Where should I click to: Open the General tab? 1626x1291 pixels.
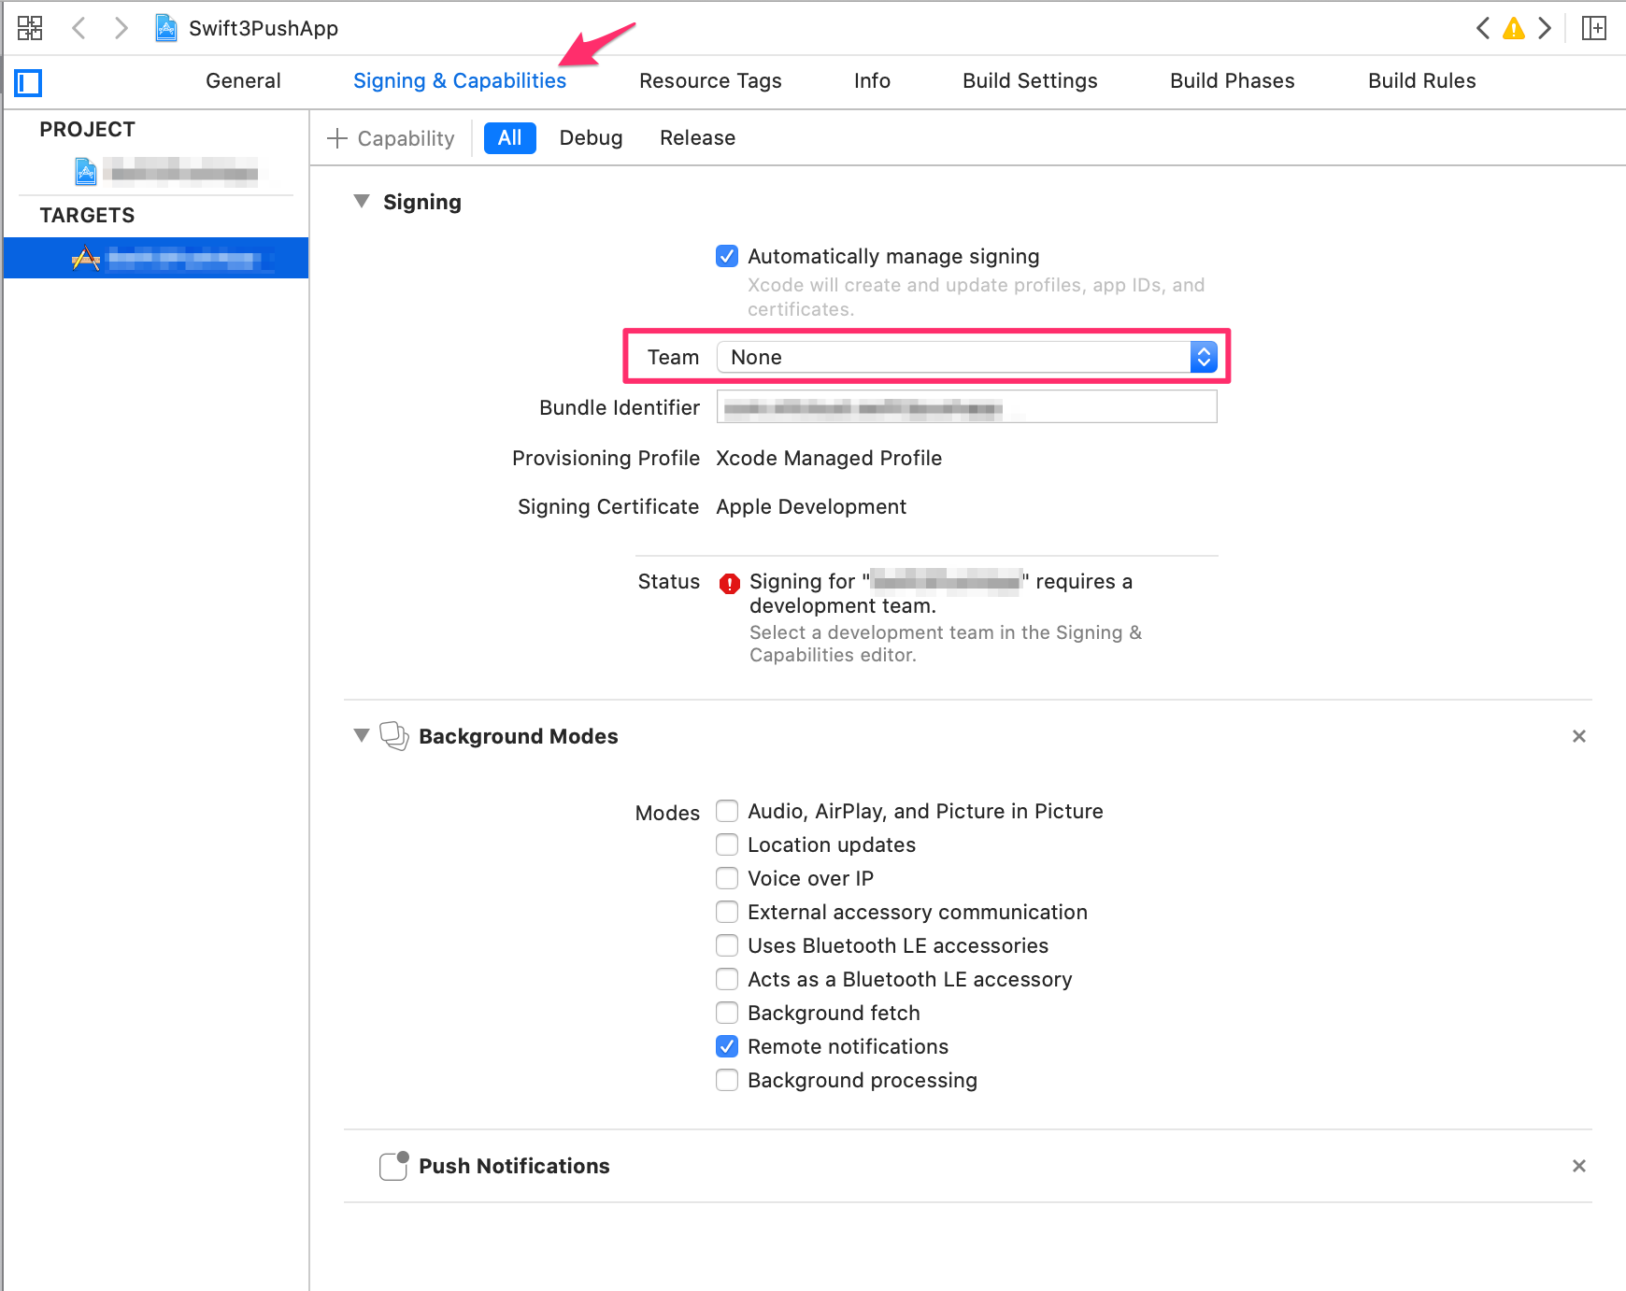(243, 81)
